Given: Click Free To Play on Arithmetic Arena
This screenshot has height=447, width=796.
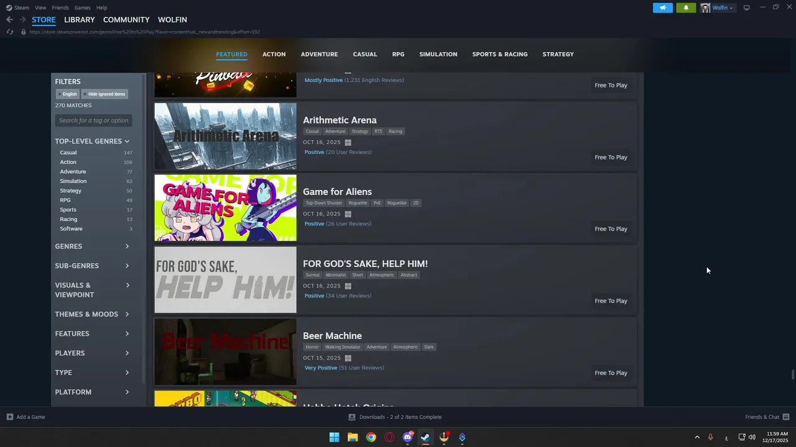Looking at the screenshot, I should click(x=611, y=157).
